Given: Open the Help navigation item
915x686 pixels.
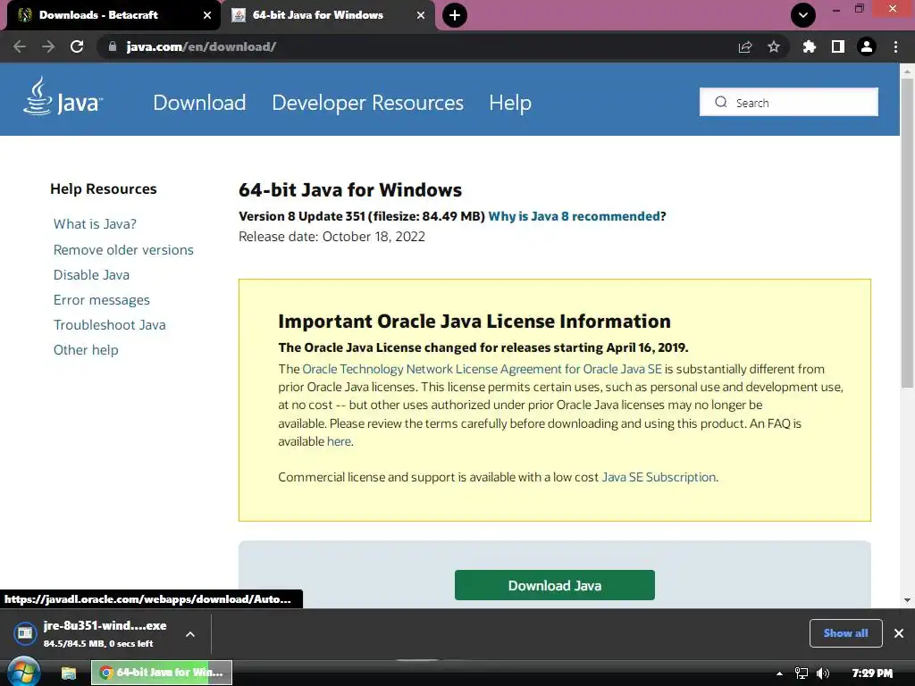Looking at the screenshot, I should click(x=510, y=103).
